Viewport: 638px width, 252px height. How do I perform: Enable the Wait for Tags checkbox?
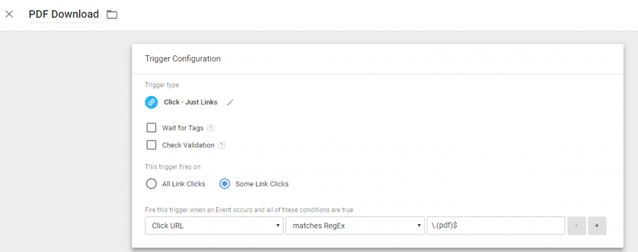(x=151, y=128)
